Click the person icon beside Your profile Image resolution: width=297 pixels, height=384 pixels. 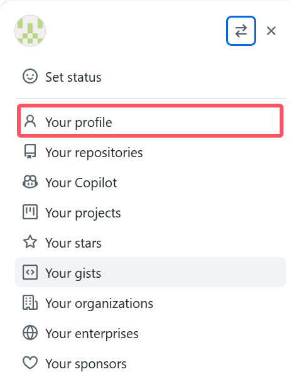30,121
